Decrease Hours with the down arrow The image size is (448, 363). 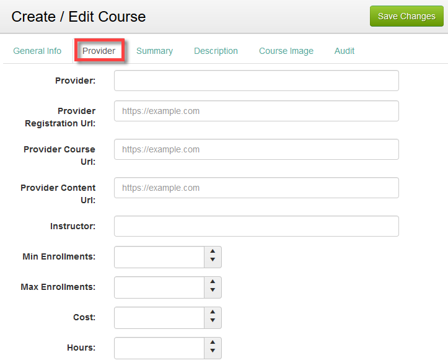pos(213,351)
